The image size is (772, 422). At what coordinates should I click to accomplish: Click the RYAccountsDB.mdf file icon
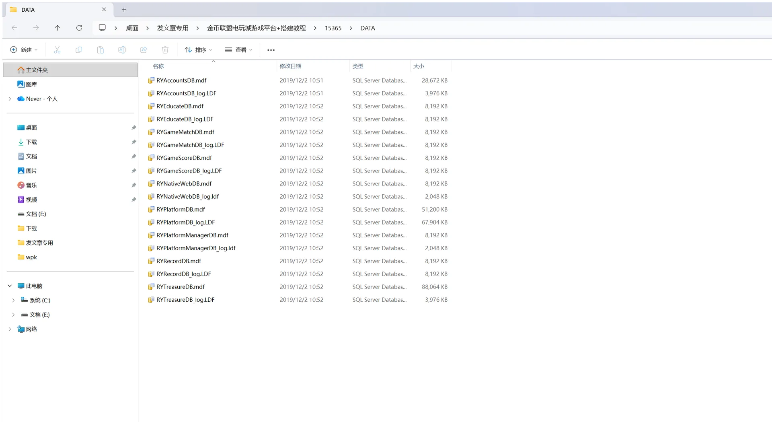pos(151,80)
